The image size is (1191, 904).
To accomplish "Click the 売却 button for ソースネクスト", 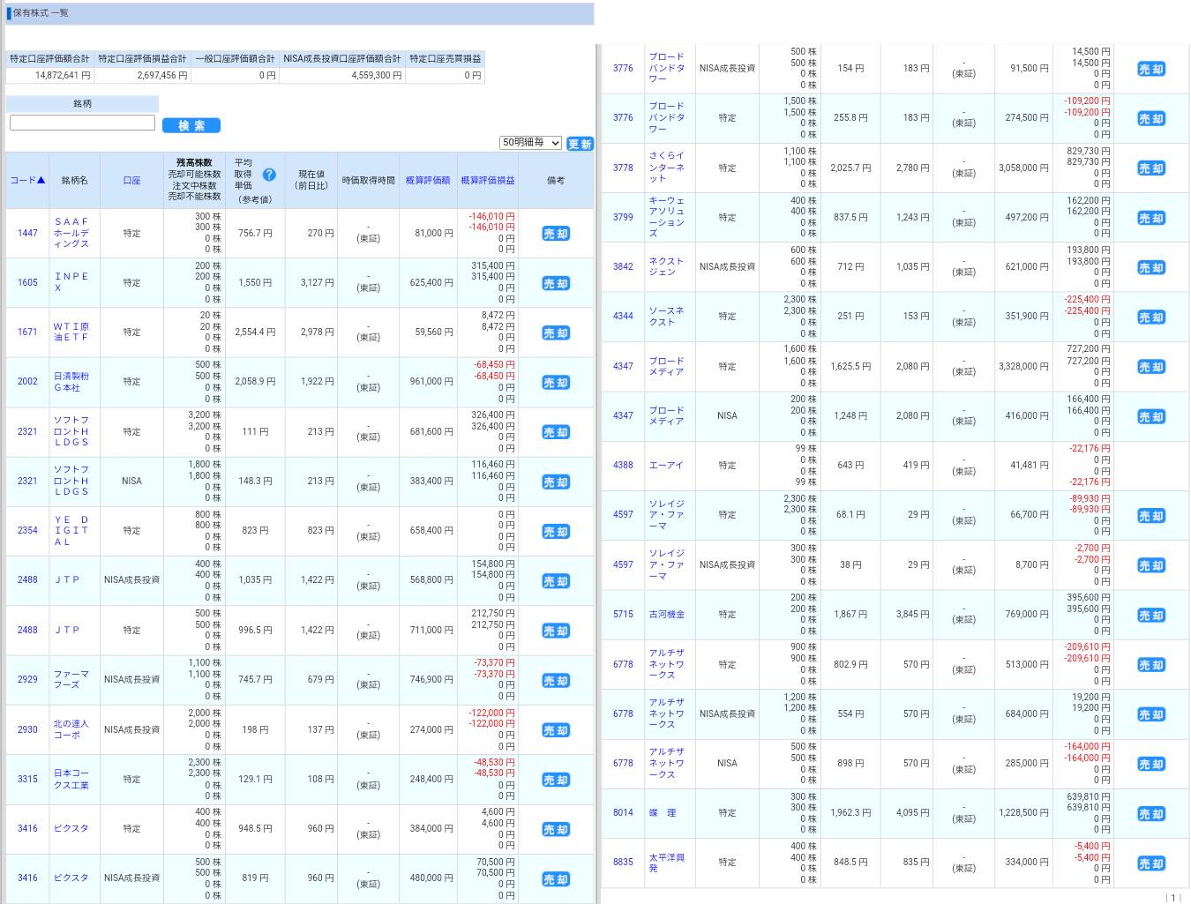I will [x=1150, y=318].
